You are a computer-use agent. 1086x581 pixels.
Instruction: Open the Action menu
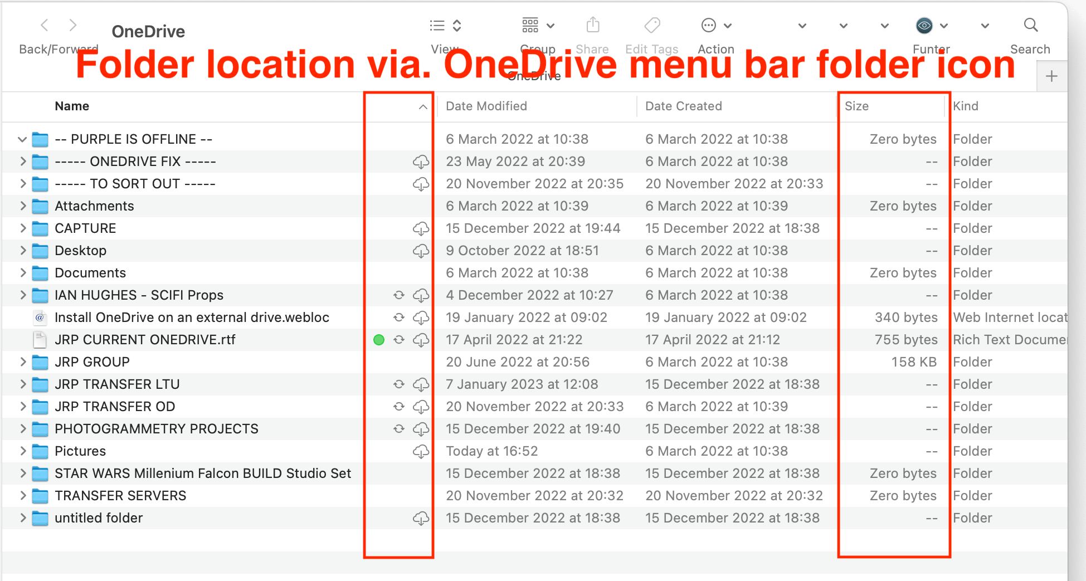click(716, 26)
